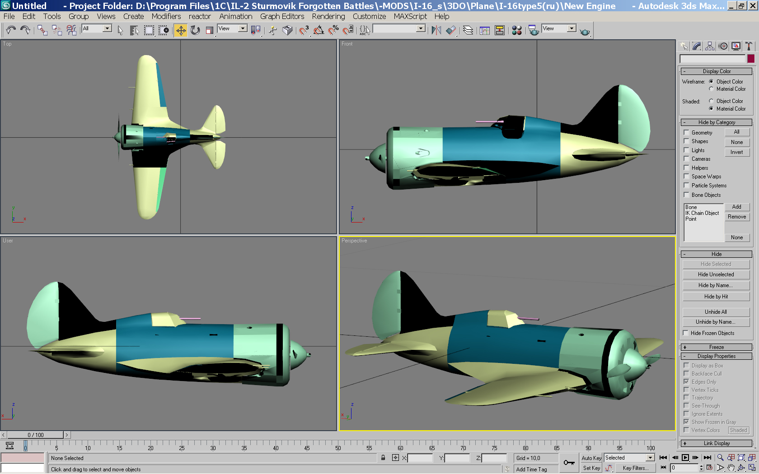
Task: Expand the Freeze rollout
Action: 716,347
